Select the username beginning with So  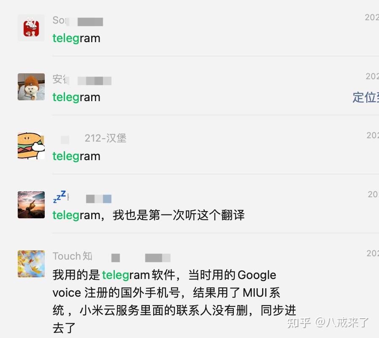tap(78, 21)
